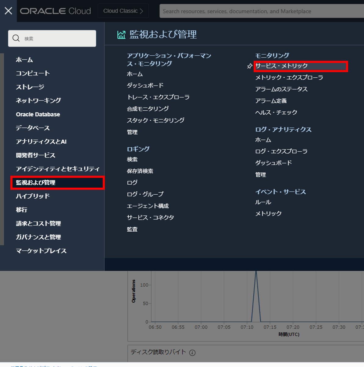364x367 pixels.
Task: Open the info icon next to ディスク読取りバイト
Action: point(192,353)
